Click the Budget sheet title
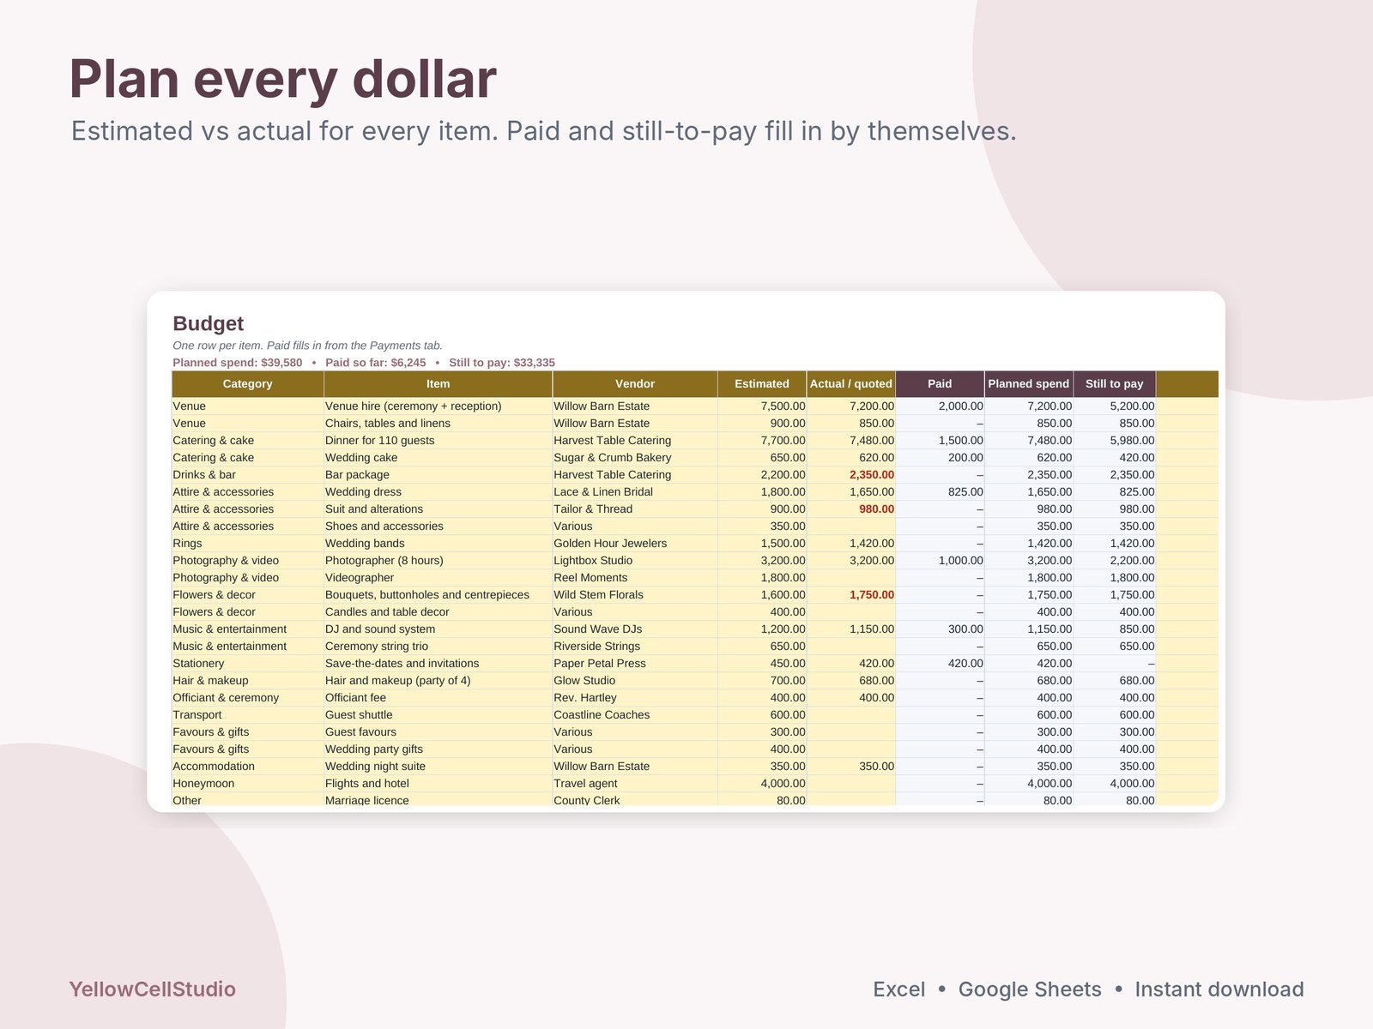1373x1029 pixels. point(209,323)
